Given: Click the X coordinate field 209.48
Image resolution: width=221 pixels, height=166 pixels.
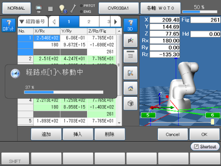Looking at the screenshot, I should 164,20.
